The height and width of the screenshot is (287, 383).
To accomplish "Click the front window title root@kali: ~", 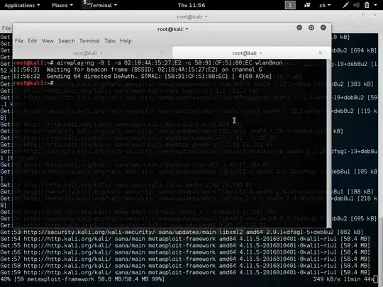I will [x=172, y=29].
